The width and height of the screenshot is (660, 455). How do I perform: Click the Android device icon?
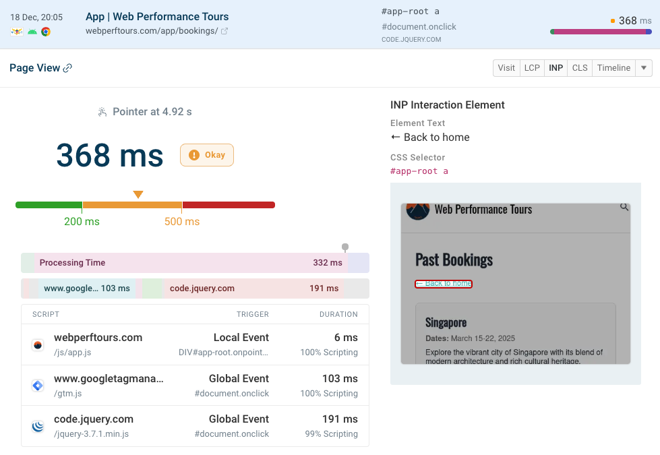tap(32, 32)
